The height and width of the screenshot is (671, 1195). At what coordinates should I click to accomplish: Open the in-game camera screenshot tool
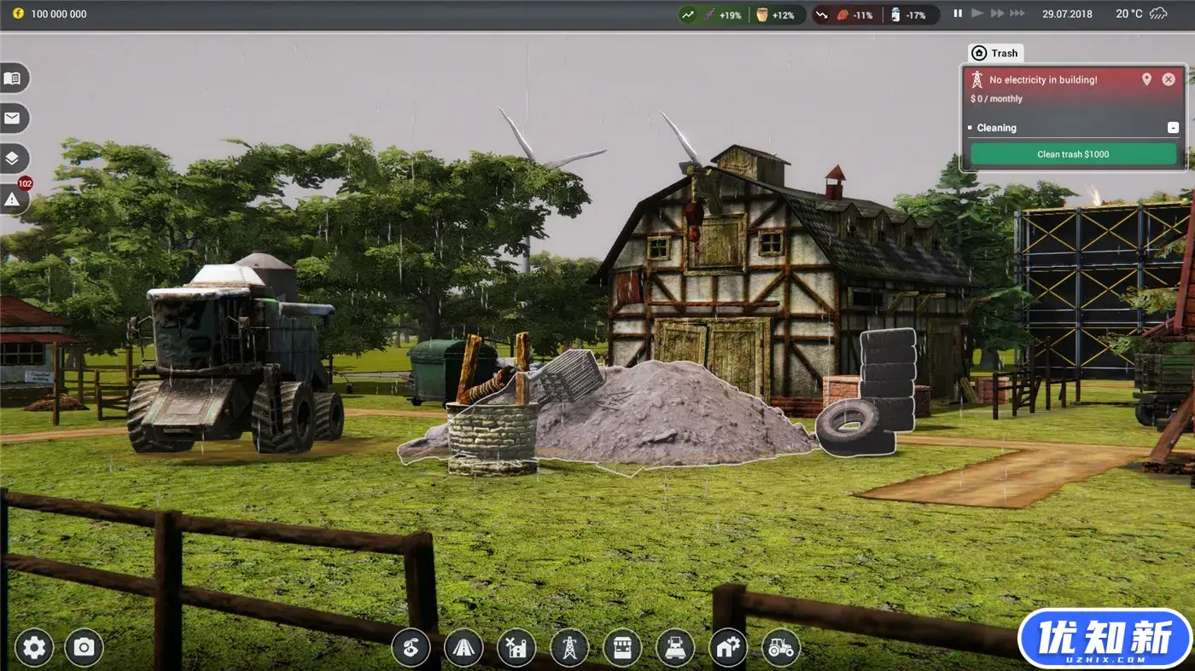click(x=83, y=647)
